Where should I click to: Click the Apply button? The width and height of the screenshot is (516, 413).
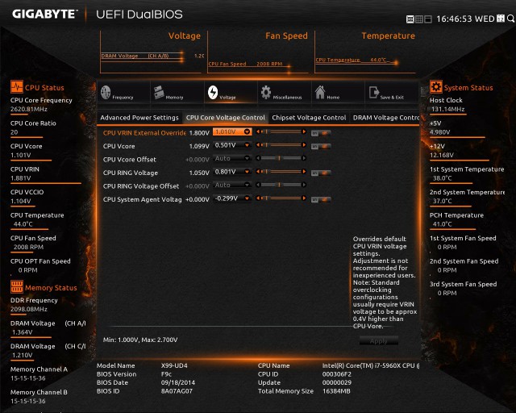click(x=378, y=341)
